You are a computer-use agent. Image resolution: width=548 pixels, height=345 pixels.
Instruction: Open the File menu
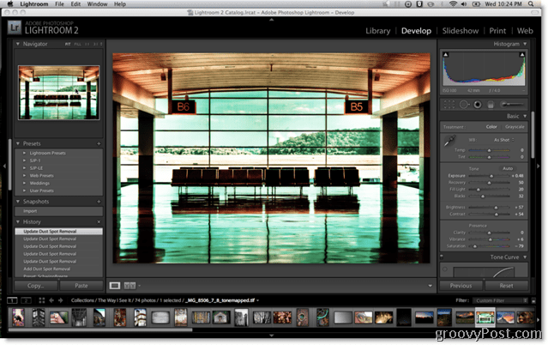59,3
